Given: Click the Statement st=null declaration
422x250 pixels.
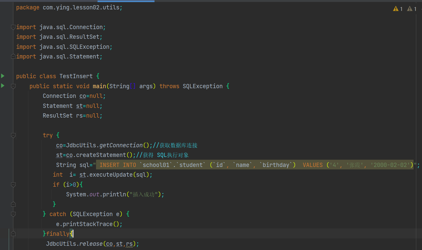Looking at the screenshot, I should (73, 106).
